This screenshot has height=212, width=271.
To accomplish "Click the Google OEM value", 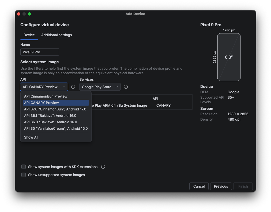I will point(233,92).
